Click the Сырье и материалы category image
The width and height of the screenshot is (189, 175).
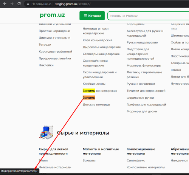pos(46,132)
